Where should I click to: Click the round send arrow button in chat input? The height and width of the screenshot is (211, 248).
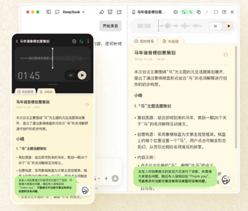point(115,179)
